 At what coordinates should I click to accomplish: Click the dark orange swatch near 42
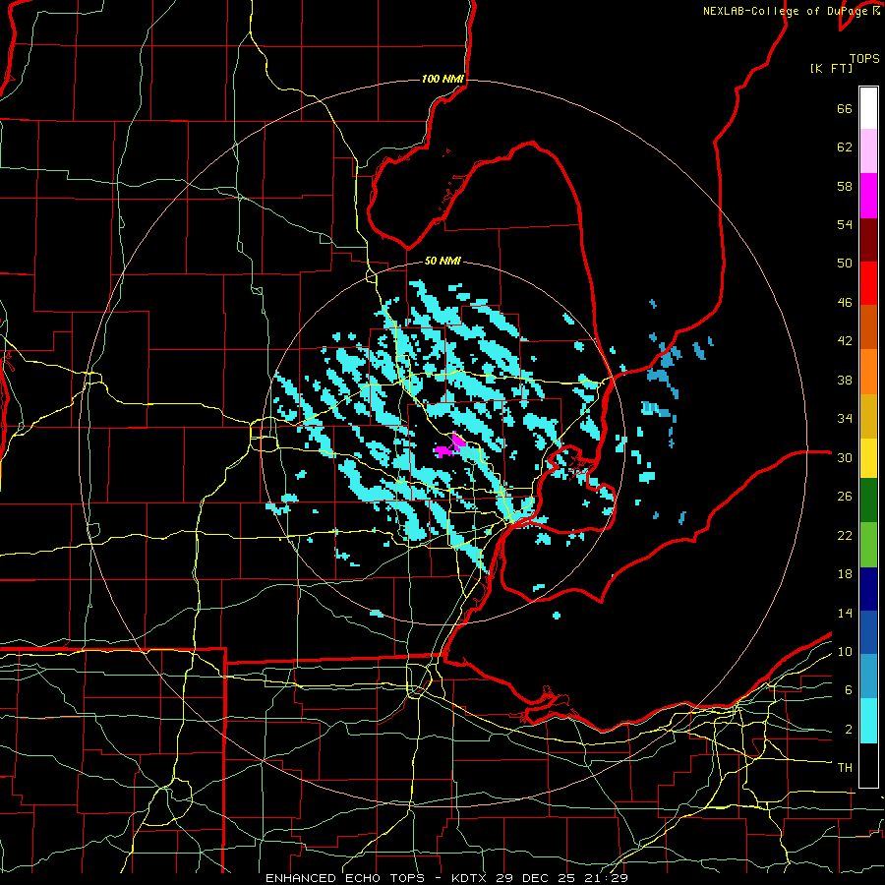868,326
